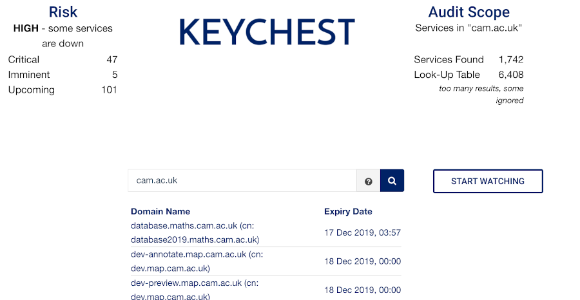
Task: Select the Audit Scope heading
Action: tap(469, 12)
